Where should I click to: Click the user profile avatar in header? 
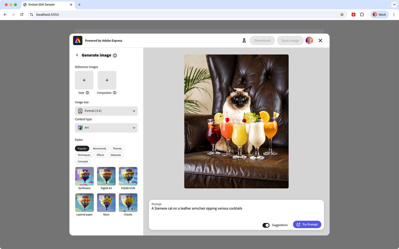(x=309, y=40)
